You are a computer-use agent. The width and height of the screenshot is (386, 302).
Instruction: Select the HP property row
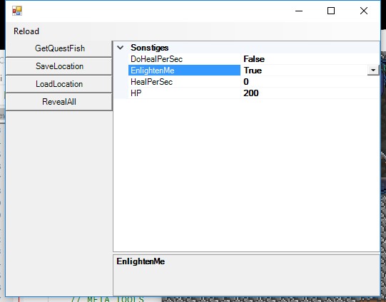pos(253,93)
